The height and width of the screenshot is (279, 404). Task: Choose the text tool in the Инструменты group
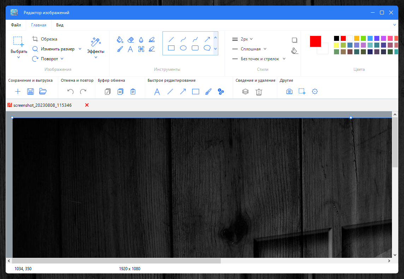[x=130, y=49]
